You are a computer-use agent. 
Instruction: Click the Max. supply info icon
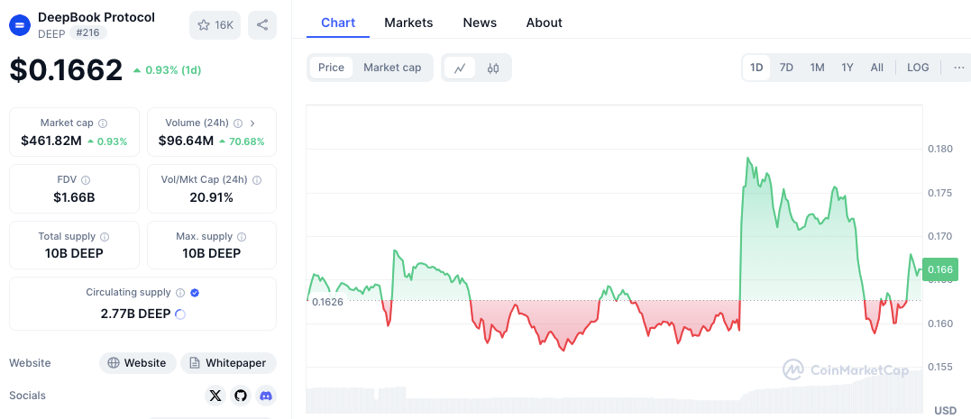tap(242, 237)
